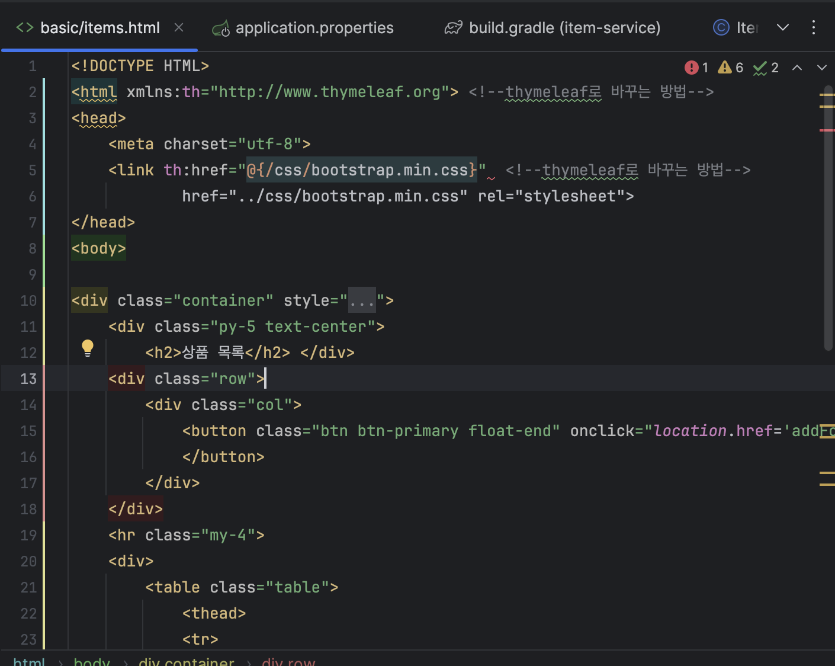Close the basic/items.html tab
Image resolution: width=835 pixels, height=666 pixels.
pos(179,27)
